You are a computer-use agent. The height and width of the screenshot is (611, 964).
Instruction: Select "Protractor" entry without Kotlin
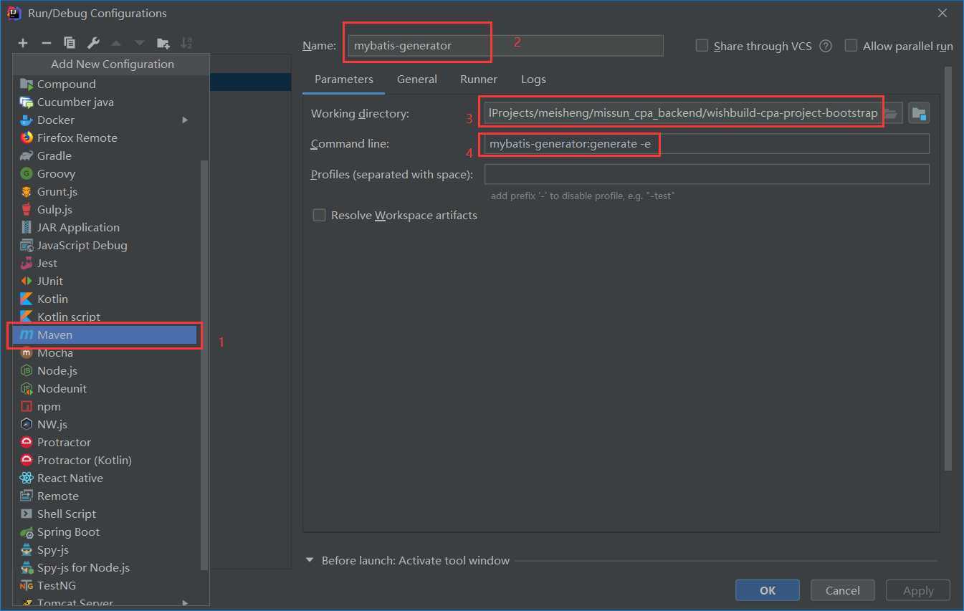click(64, 442)
